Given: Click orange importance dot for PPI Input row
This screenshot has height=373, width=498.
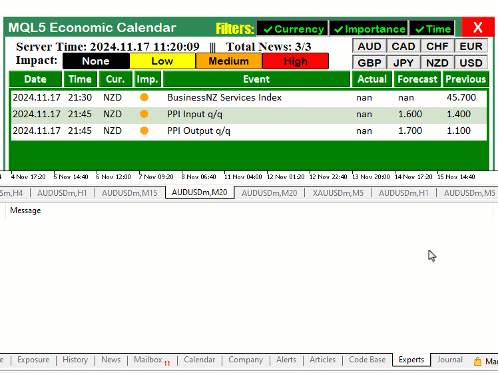Looking at the screenshot, I should (x=144, y=114).
